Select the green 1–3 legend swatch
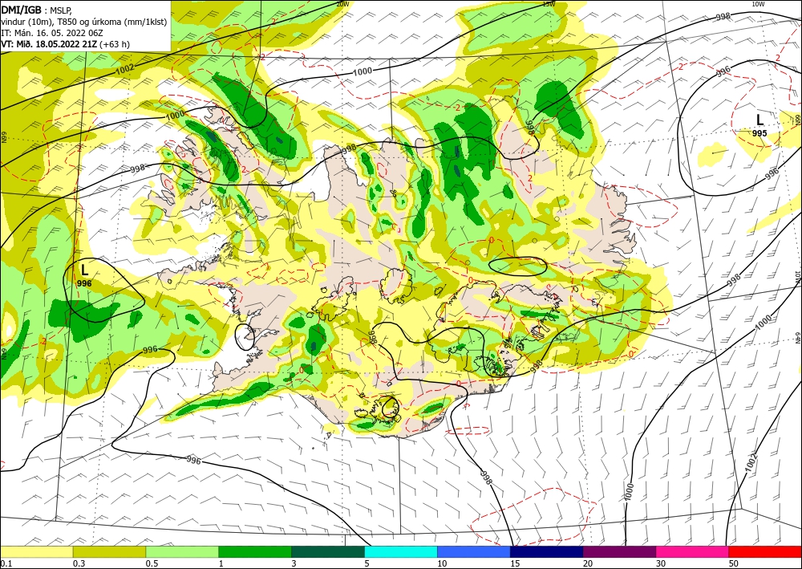This screenshot has width=802, height=569. (255, 551)
